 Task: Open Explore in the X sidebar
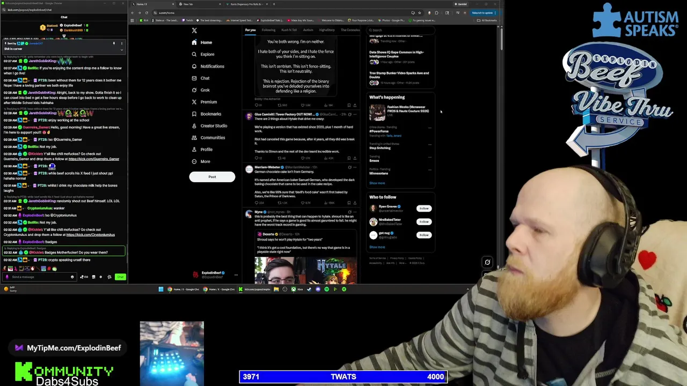[203, 54]
